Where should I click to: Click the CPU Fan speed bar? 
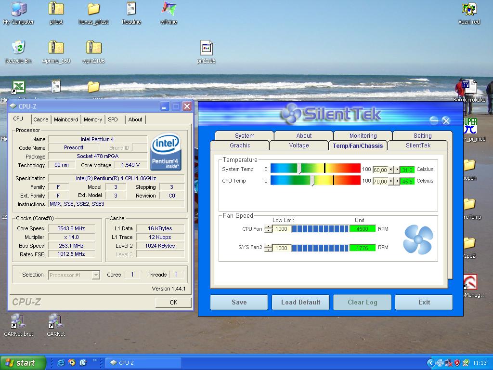tap(320, 229)
